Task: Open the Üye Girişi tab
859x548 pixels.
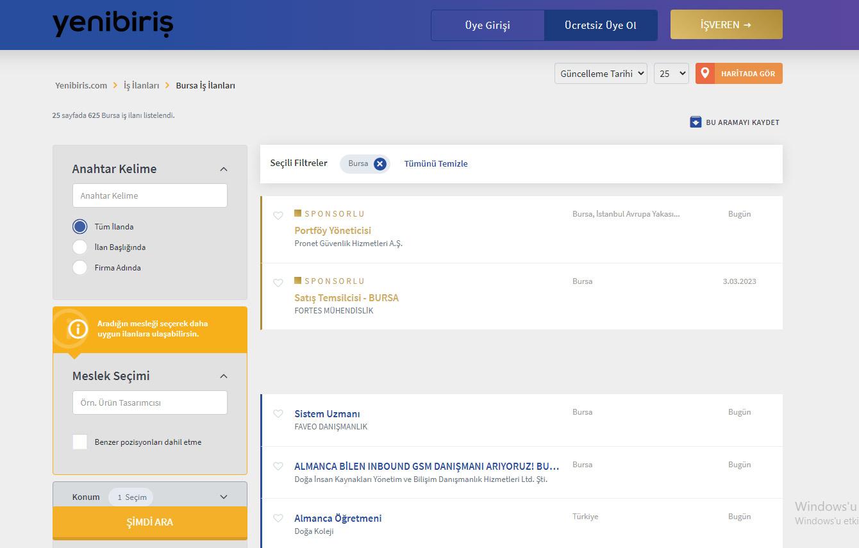Action: [x=487, y=26]
